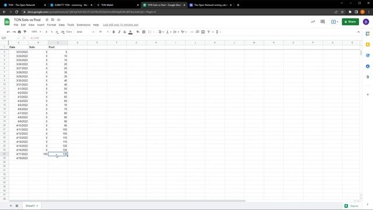Image resolution: width=373 pixels, height=210 pixels.
Task: Switch to 'TON - The Open Network' browser tab
Action: click(x=24, y=5)
